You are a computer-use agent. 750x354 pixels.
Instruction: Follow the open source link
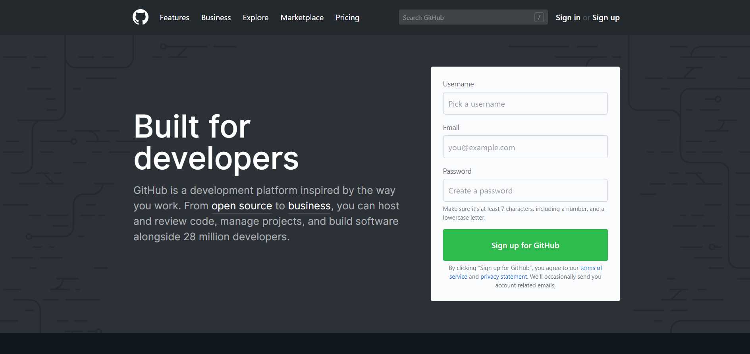click(x=242, y=206)
